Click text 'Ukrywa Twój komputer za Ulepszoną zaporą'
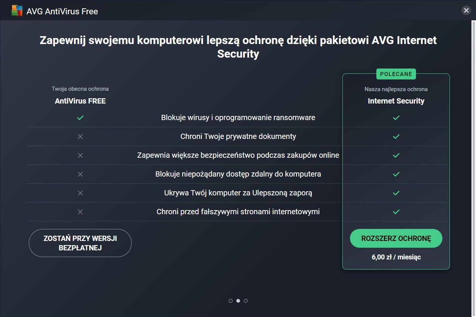This screenshot has width=476, height=317. tap(238, 193)
